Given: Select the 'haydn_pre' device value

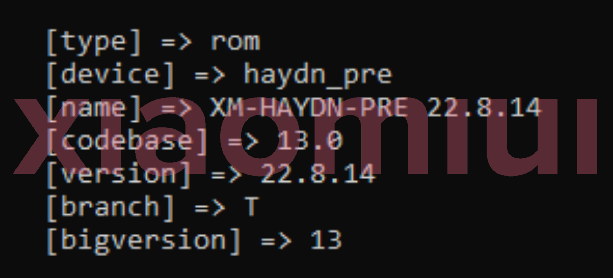Looking at the screenshot, I should 318,76.
